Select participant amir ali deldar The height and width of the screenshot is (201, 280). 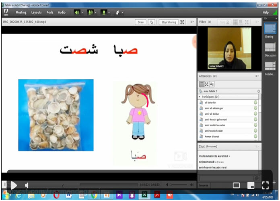coord(228,114)
